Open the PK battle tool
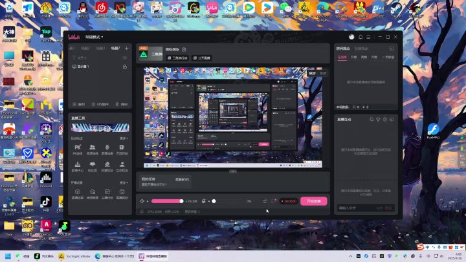 (x=78, y=149)
